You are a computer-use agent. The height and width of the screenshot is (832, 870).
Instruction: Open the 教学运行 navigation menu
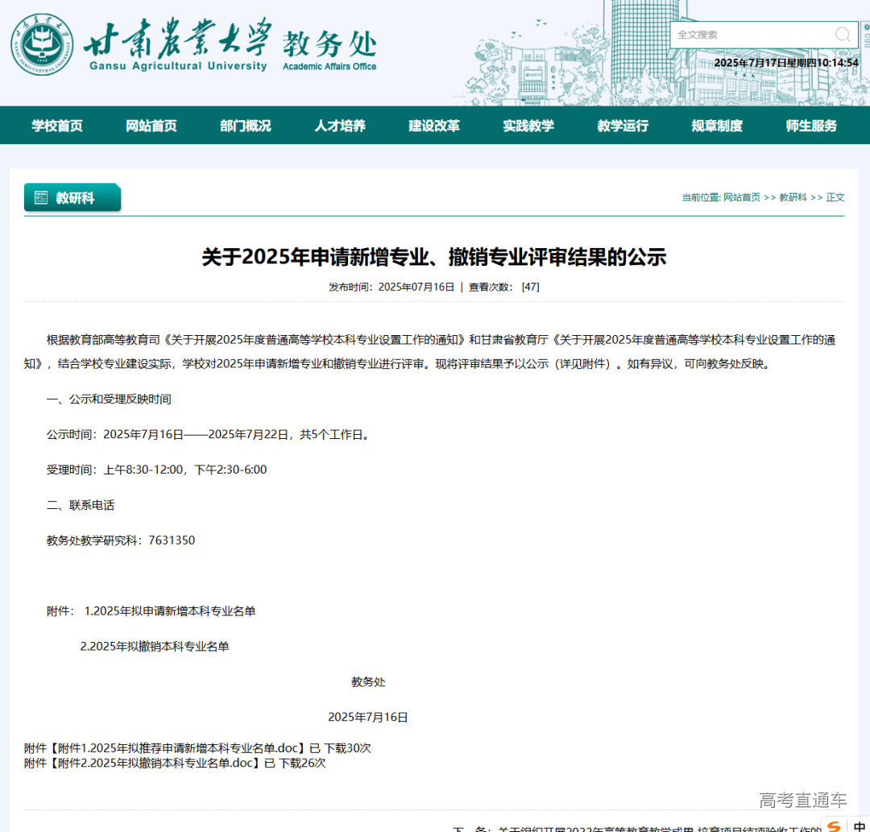pos(622,125)
